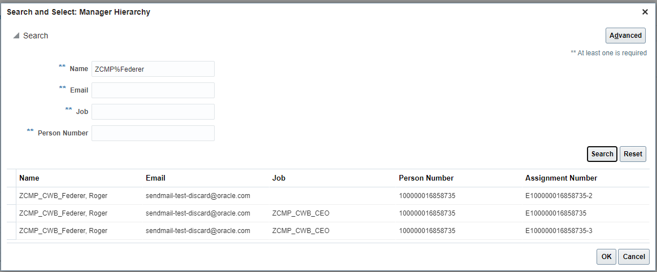This screenshot has height=272, width=657.
Task: Run the Search button
Action: coord(602,154)
